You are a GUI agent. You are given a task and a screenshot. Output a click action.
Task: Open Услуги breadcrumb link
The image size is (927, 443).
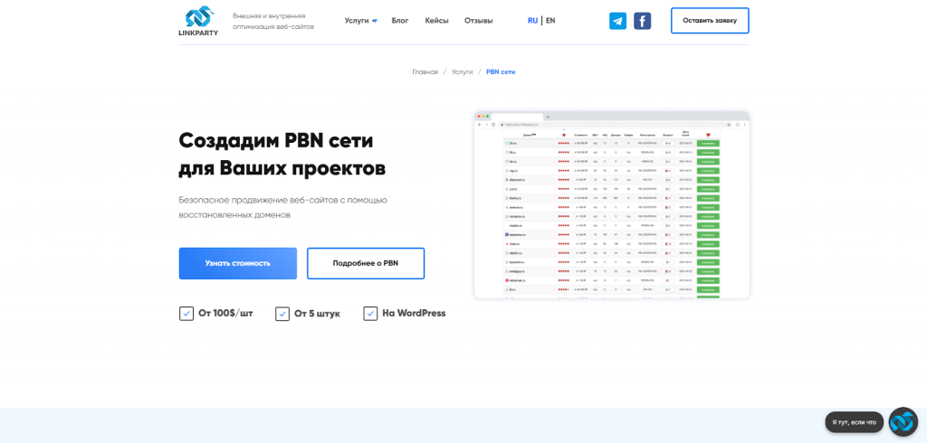(x=462, y=71)
